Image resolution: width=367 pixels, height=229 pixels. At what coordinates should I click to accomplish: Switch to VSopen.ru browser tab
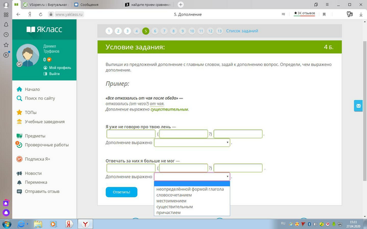coord(45,5)
